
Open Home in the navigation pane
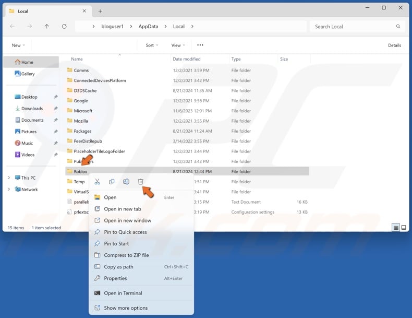(31, 62)
